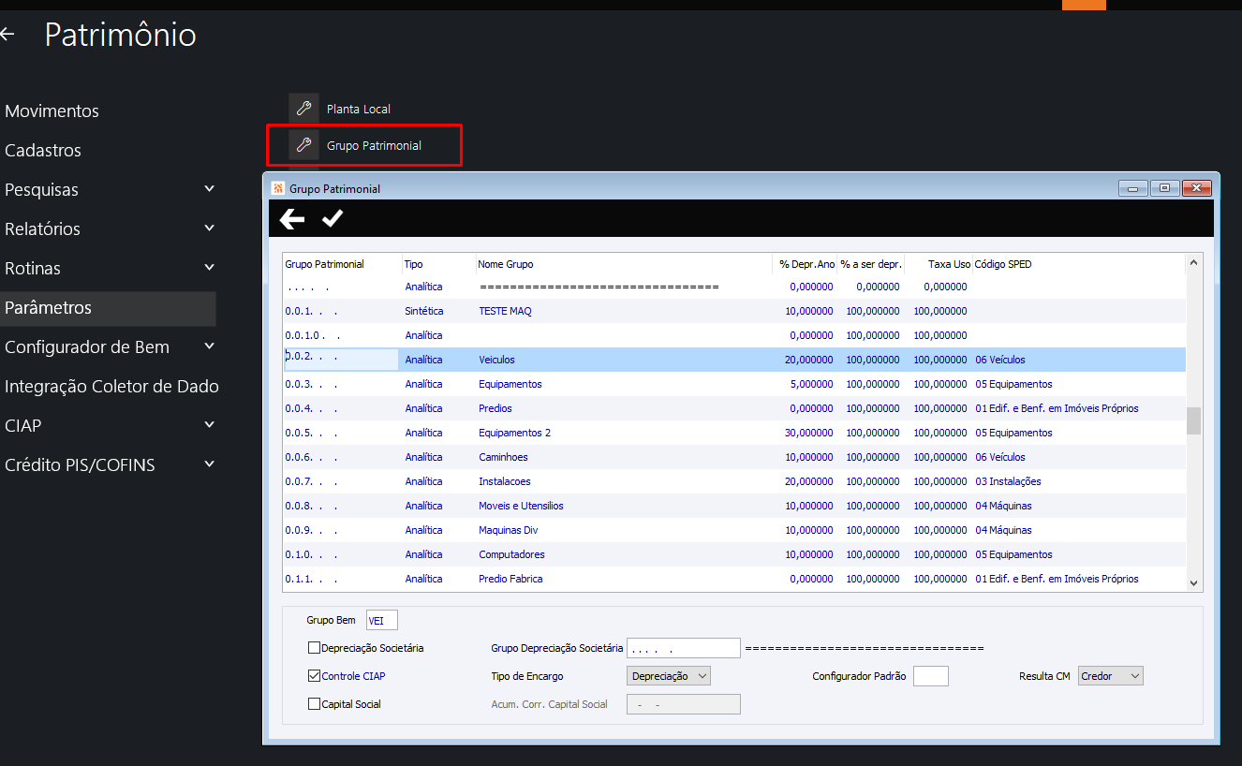Open the Cadastros menu

coord(43,150)
